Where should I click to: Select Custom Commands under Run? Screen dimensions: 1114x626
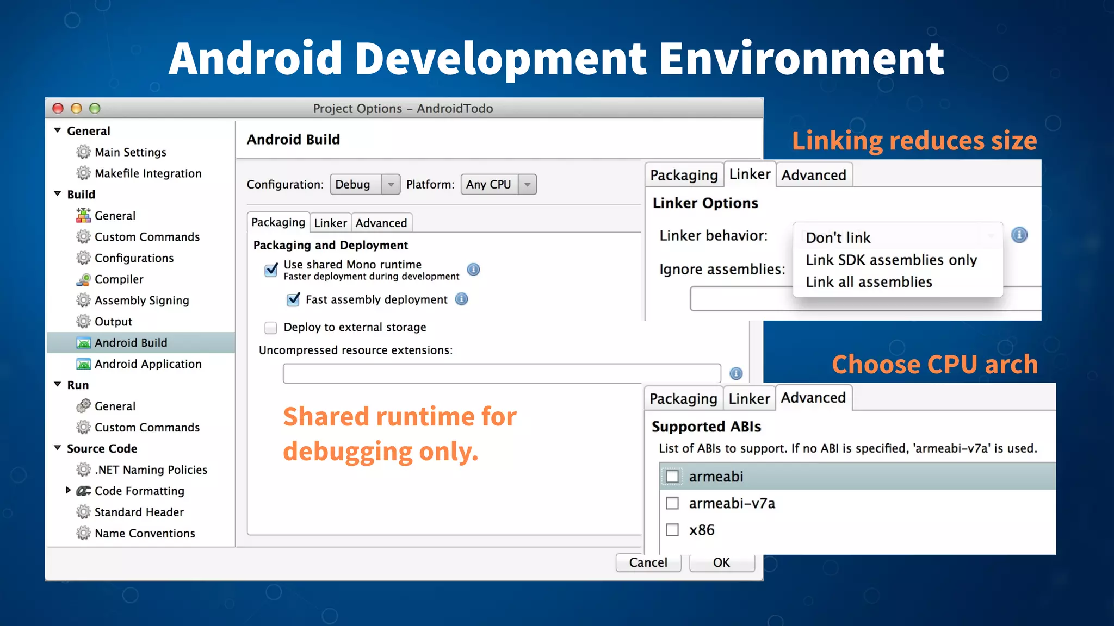coord(147,428)
